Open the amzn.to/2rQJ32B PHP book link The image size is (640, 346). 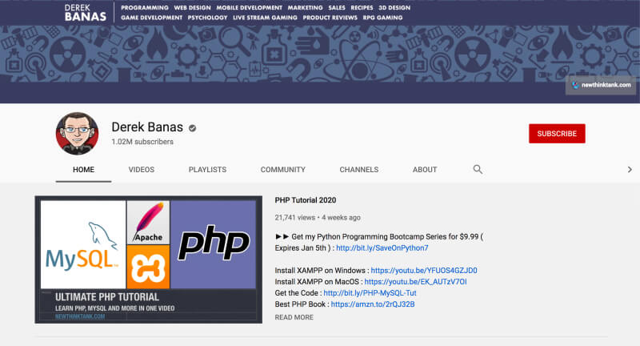(x=373, y=304)
